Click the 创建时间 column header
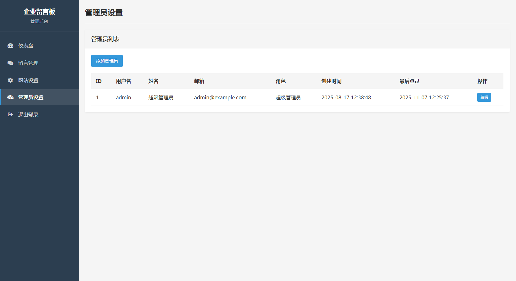The image size is (516, 281). (331, 81)
